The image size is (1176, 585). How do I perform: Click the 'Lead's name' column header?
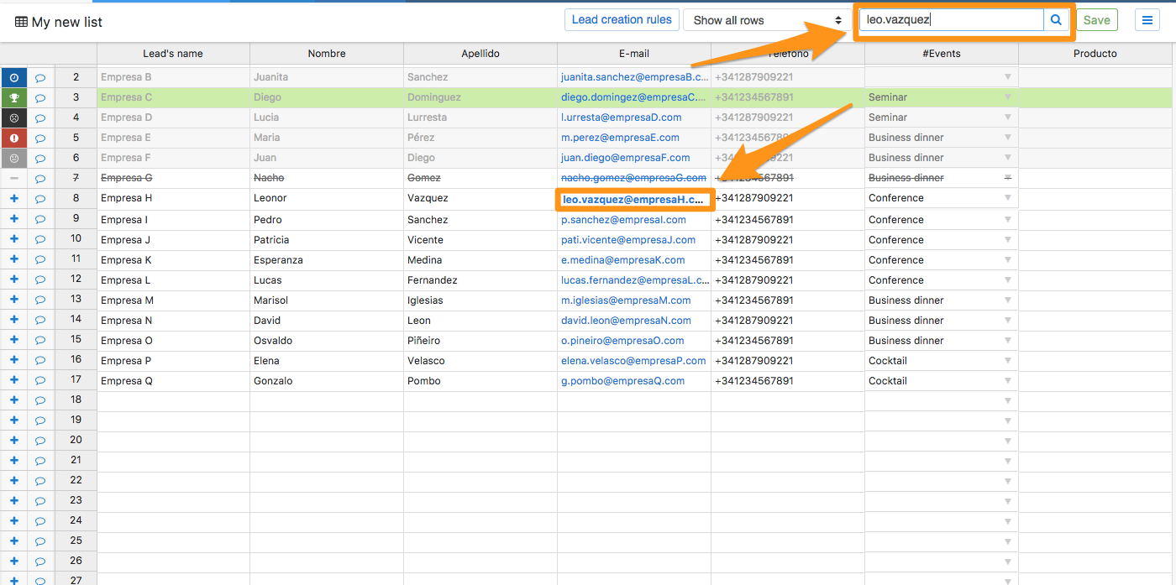pos(173,54)
